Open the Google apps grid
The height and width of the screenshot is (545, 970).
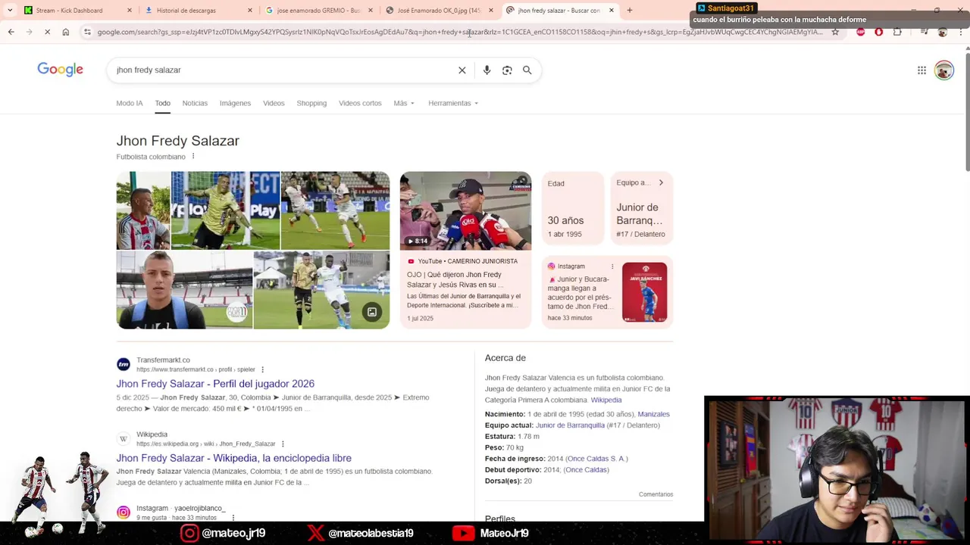(921, 70)
